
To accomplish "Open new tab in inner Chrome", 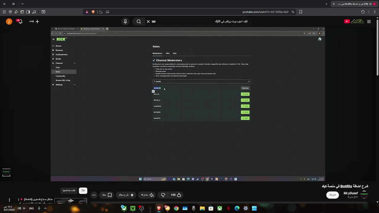I will point(107,29).
